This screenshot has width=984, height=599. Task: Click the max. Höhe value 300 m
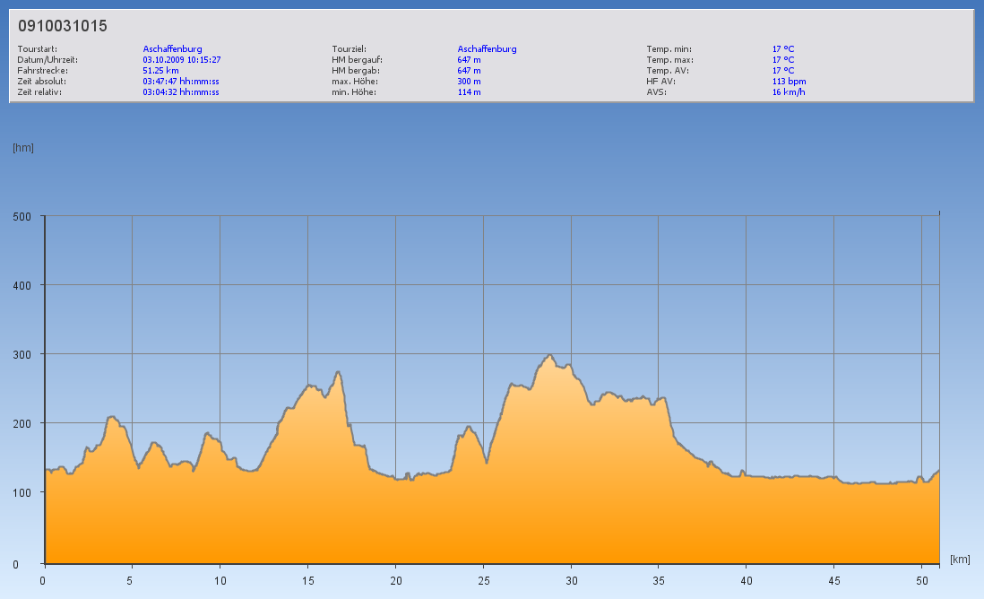coord(469,81)
